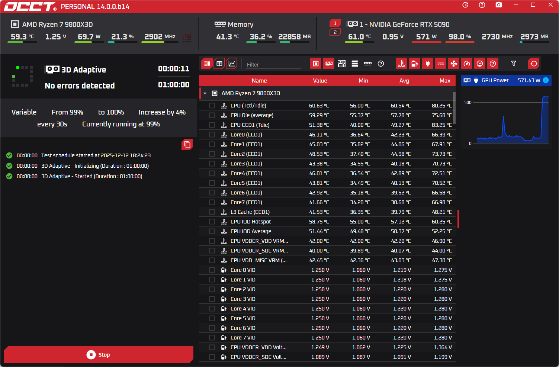Switch to the graph view layout icon

coord(232,64)
